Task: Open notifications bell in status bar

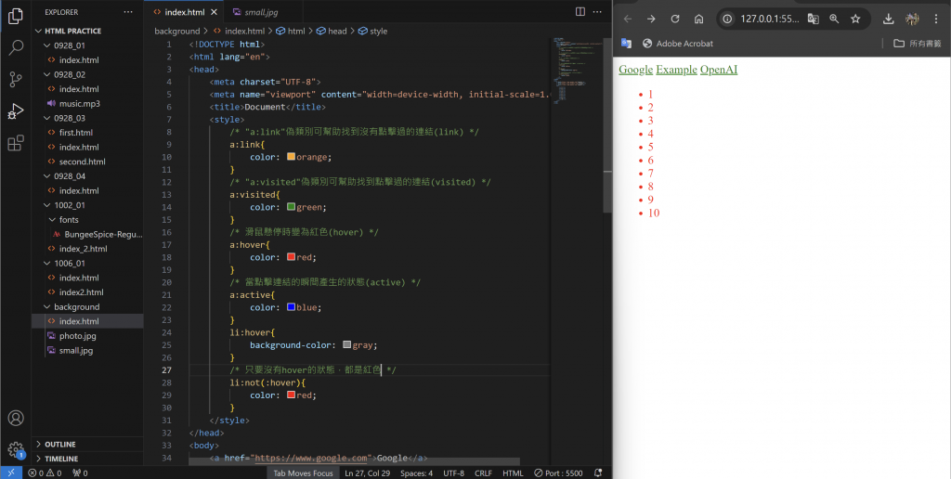Action: click(598, 473)
